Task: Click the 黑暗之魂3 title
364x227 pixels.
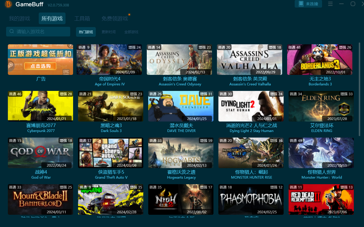Action: 111,126
